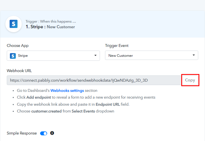Click the "Add endpoint" instruction line
This screenshot has height=141, width=205.
coord(86,97)
